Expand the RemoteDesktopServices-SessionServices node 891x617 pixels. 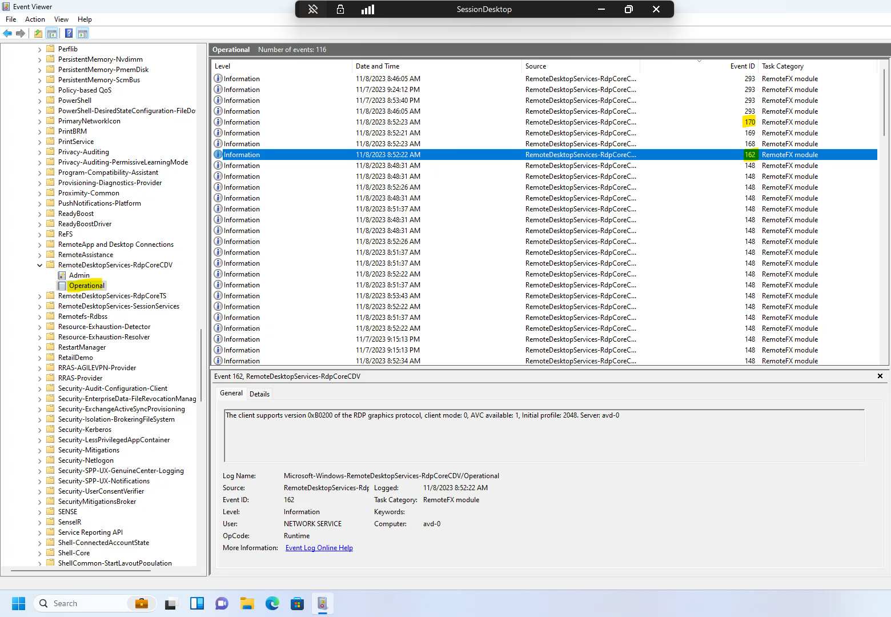[x=39, y=306]
